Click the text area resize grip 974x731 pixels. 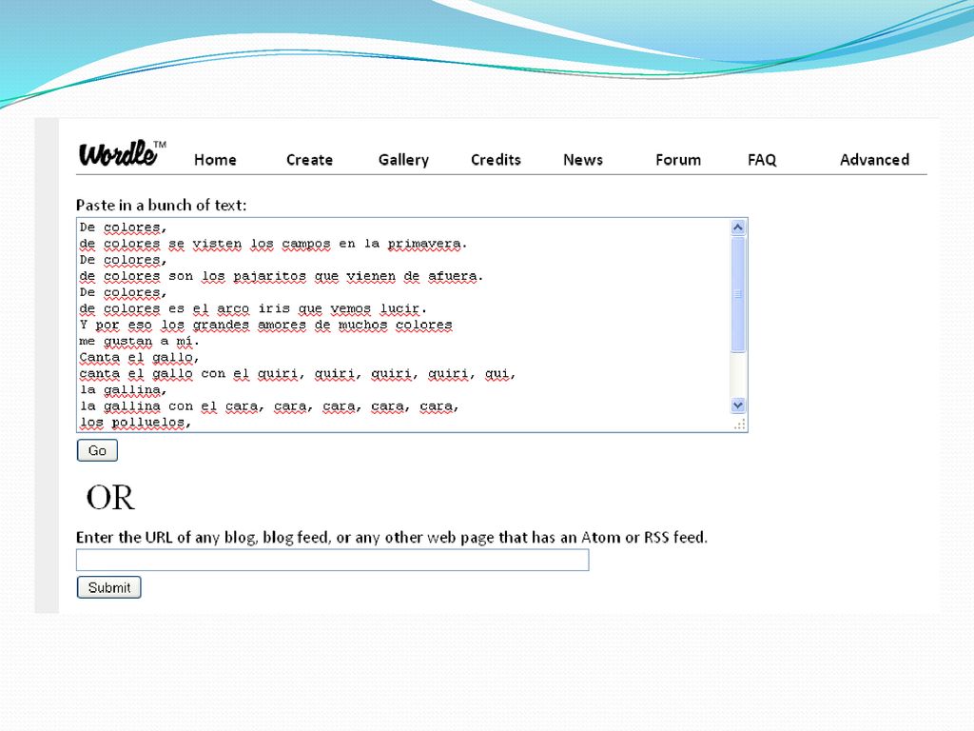pos(739,425)
